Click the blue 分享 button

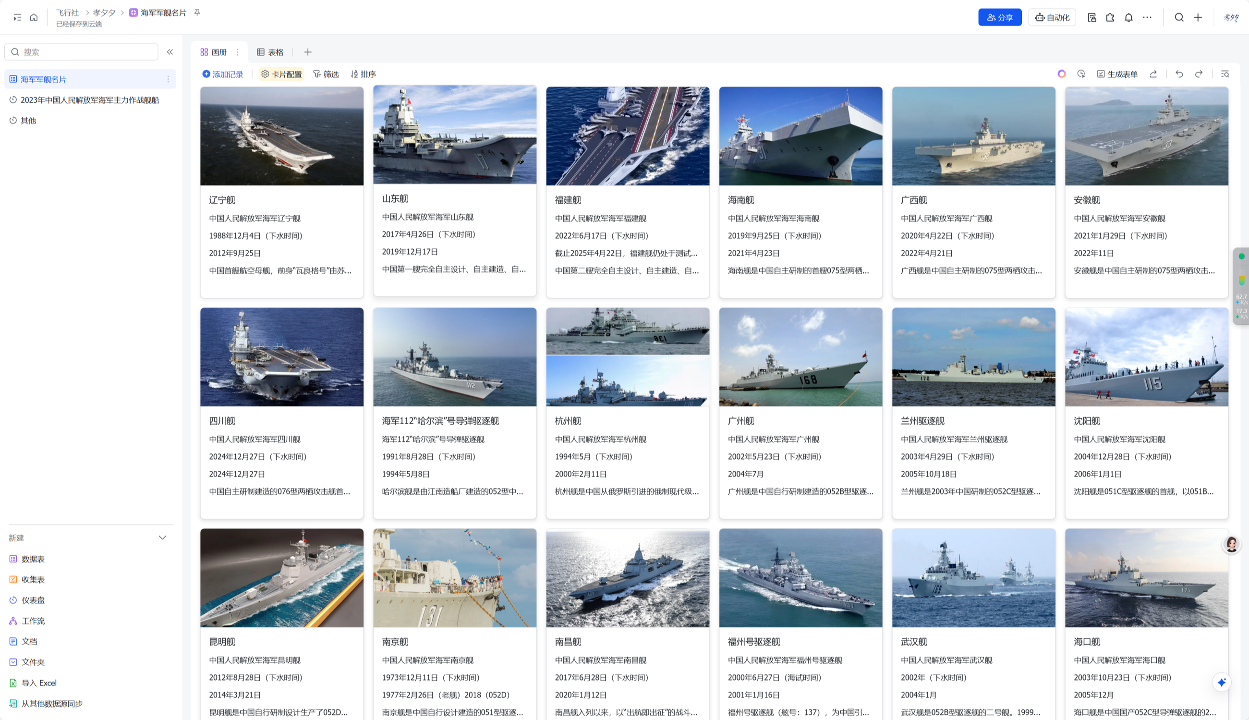point(999,17)
